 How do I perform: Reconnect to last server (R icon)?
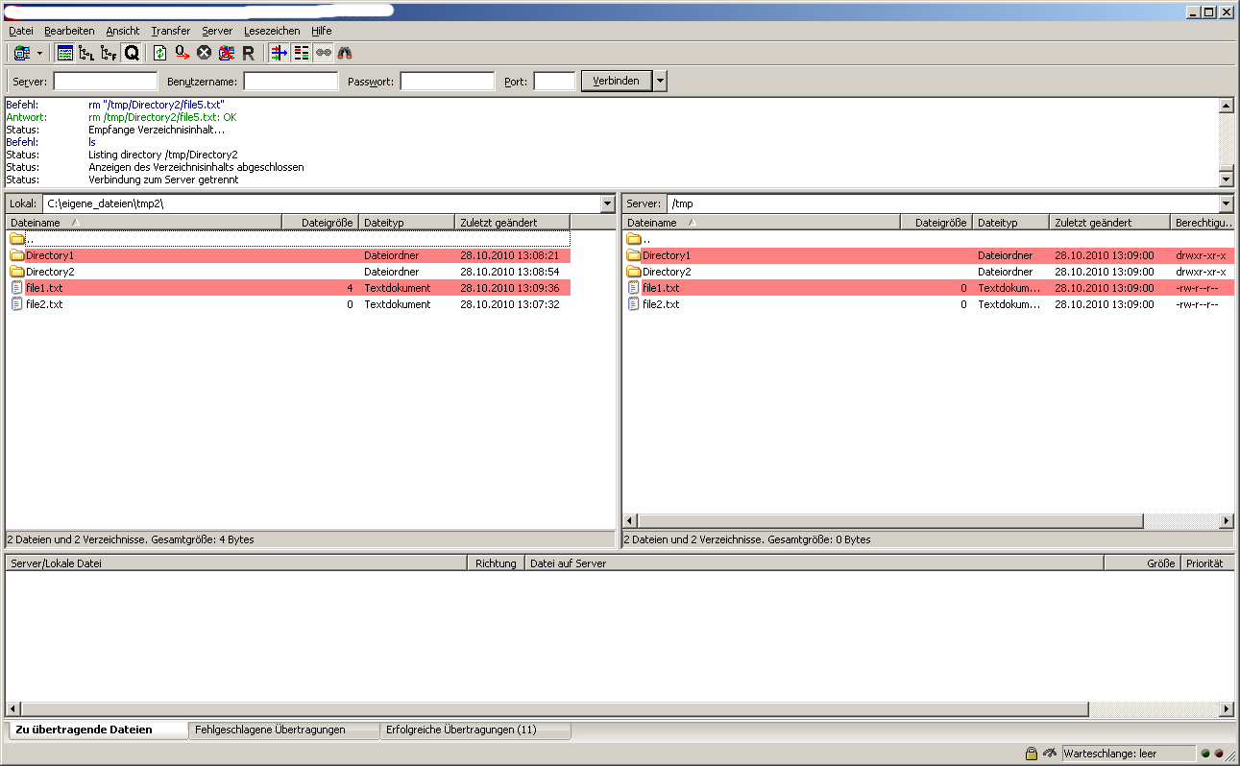tap(248, 53)
